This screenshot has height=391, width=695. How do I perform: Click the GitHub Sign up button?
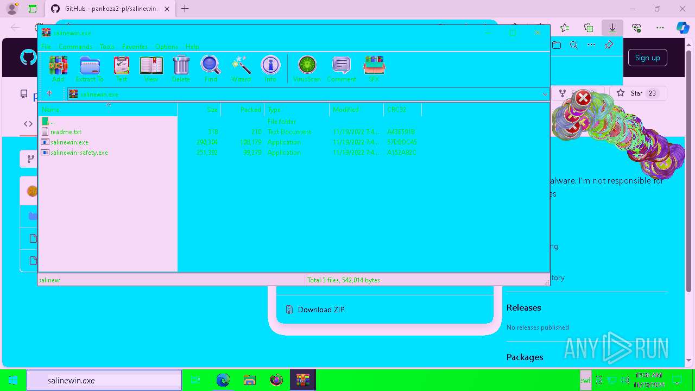(x=647, y=58)
